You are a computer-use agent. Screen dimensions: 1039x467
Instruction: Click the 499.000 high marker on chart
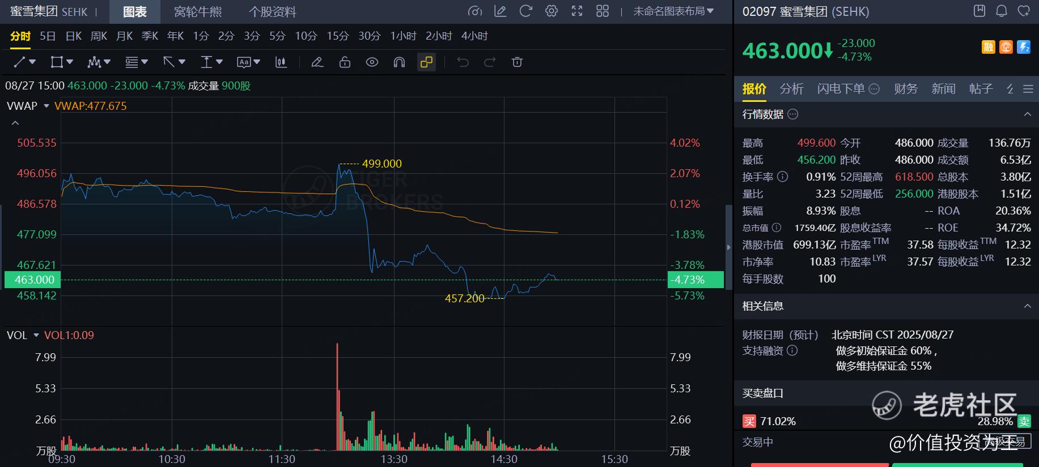[x=381, y=164]
